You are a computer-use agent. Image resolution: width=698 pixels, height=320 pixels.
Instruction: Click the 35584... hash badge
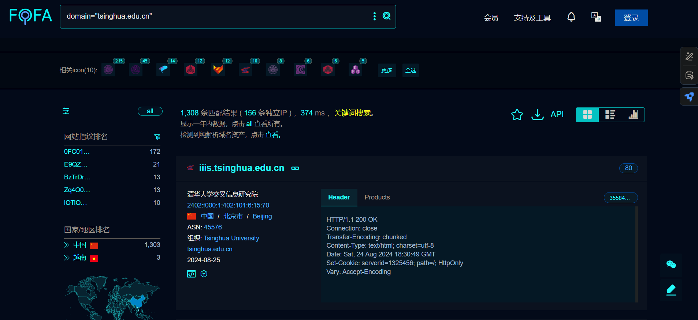tap(621, 198)
